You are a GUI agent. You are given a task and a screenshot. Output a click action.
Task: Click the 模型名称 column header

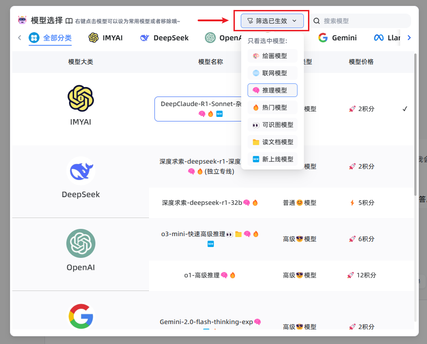(x=210, y=62)
